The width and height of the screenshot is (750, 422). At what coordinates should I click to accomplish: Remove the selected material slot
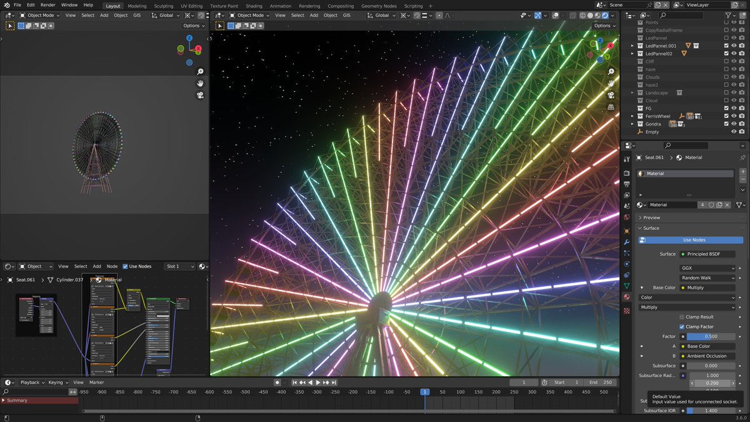coord(742,180)
